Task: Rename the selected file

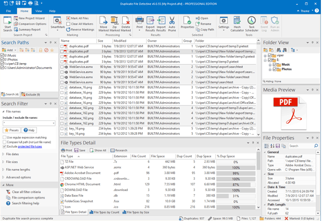Action: coord(203,24)
